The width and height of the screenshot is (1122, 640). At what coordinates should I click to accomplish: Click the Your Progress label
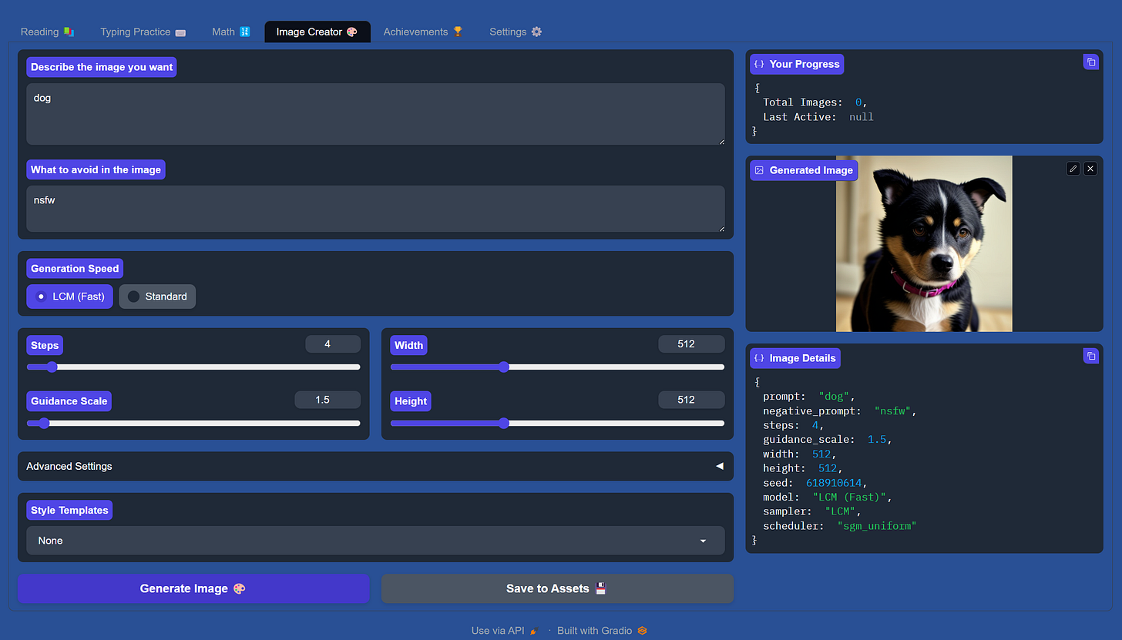point(797,64)
